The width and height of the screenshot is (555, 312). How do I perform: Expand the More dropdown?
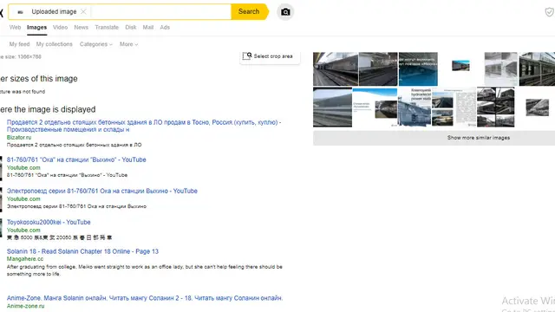129,44
